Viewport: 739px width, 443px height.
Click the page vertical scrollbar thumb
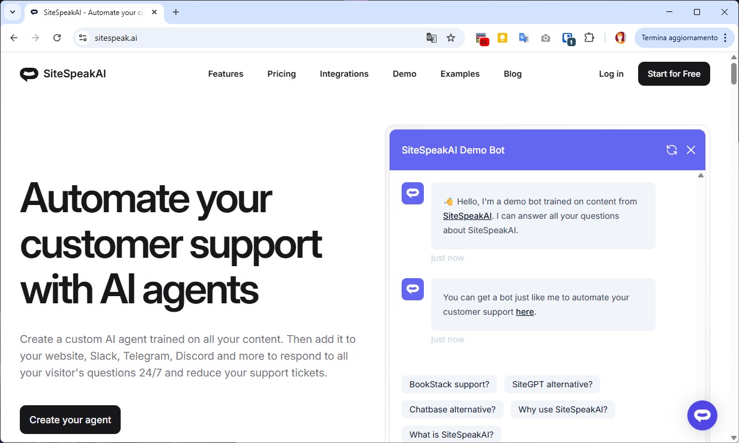(x=734, y=73)
